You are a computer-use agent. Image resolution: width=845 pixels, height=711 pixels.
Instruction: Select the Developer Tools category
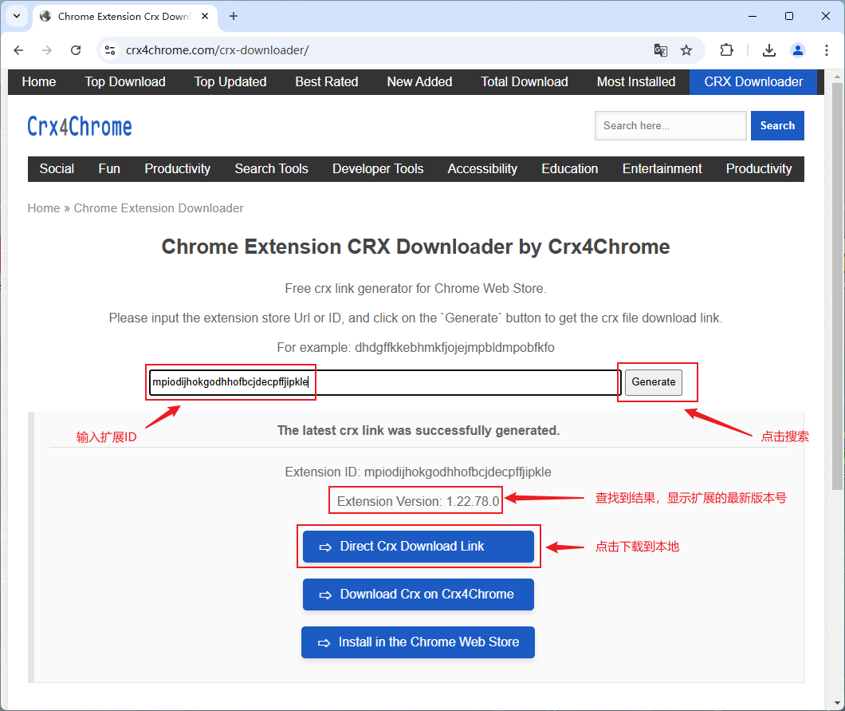(378, 168)
